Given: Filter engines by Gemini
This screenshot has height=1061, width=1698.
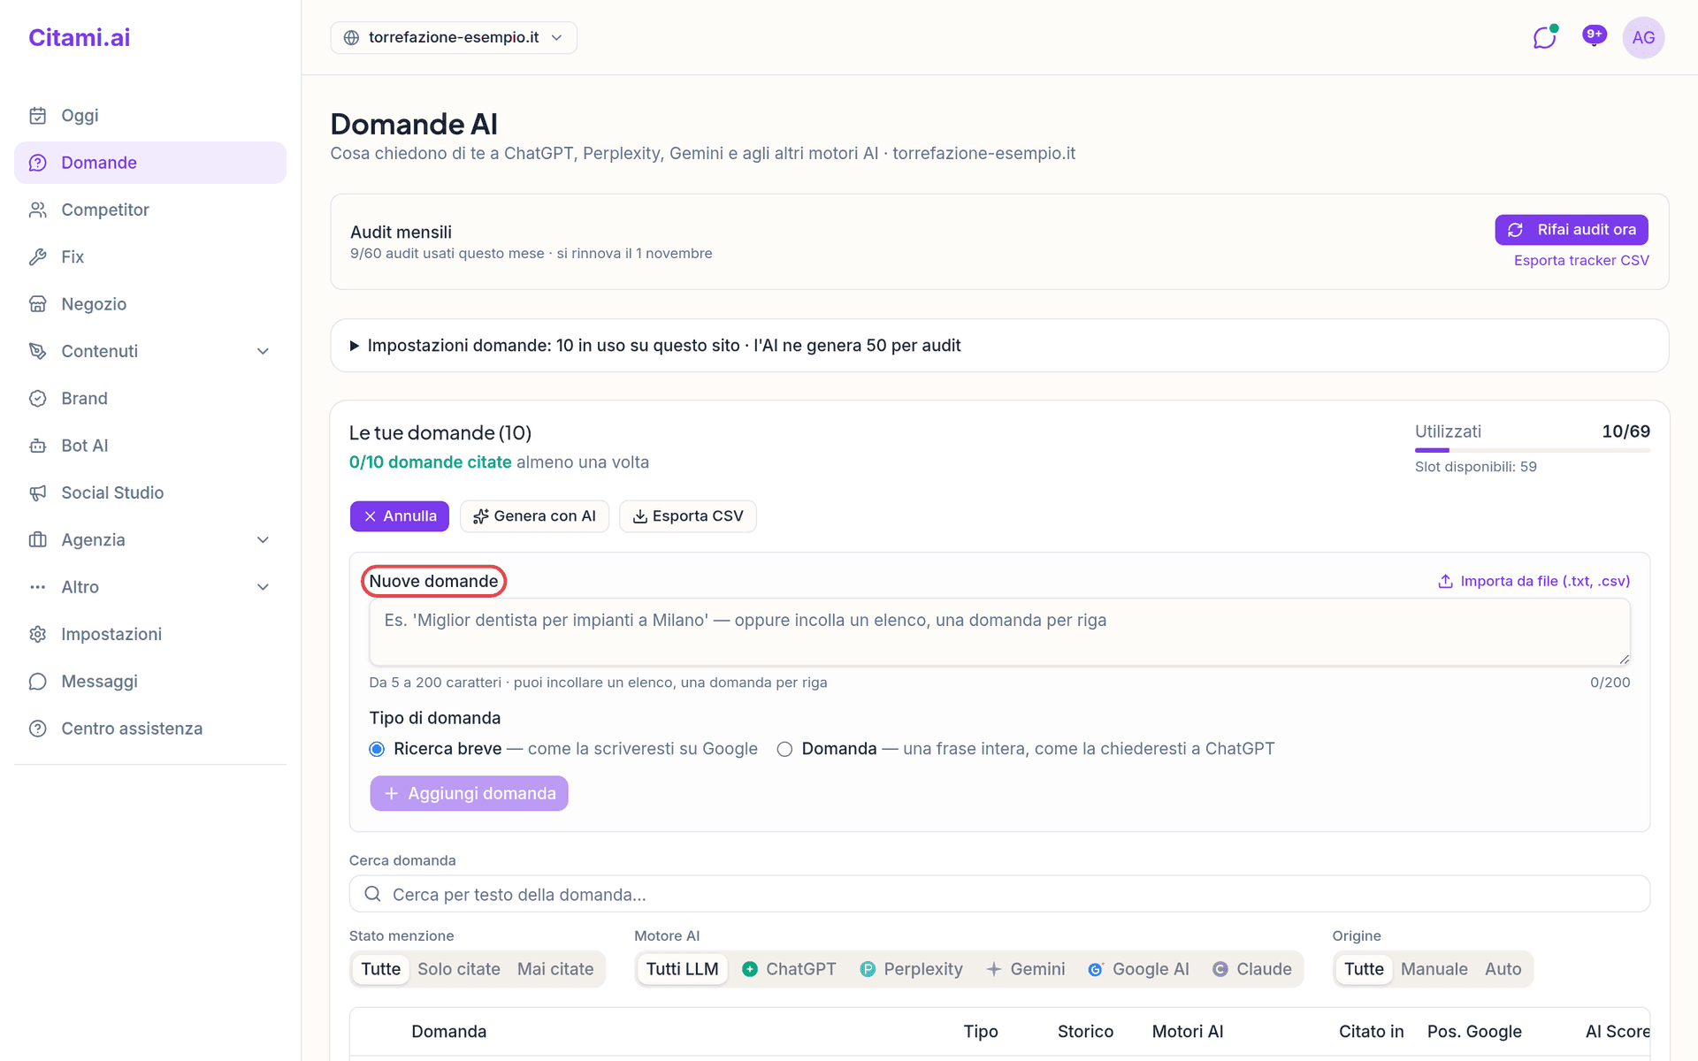Looking at the screenshot, I should click(x=1026, y=969).
